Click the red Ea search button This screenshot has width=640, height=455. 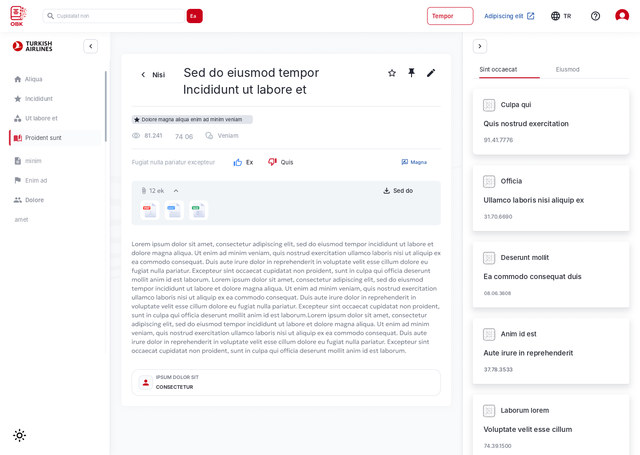[x=195, y=16]
